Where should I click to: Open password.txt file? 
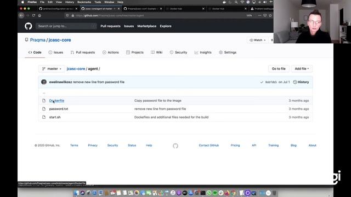click(59, 109)
